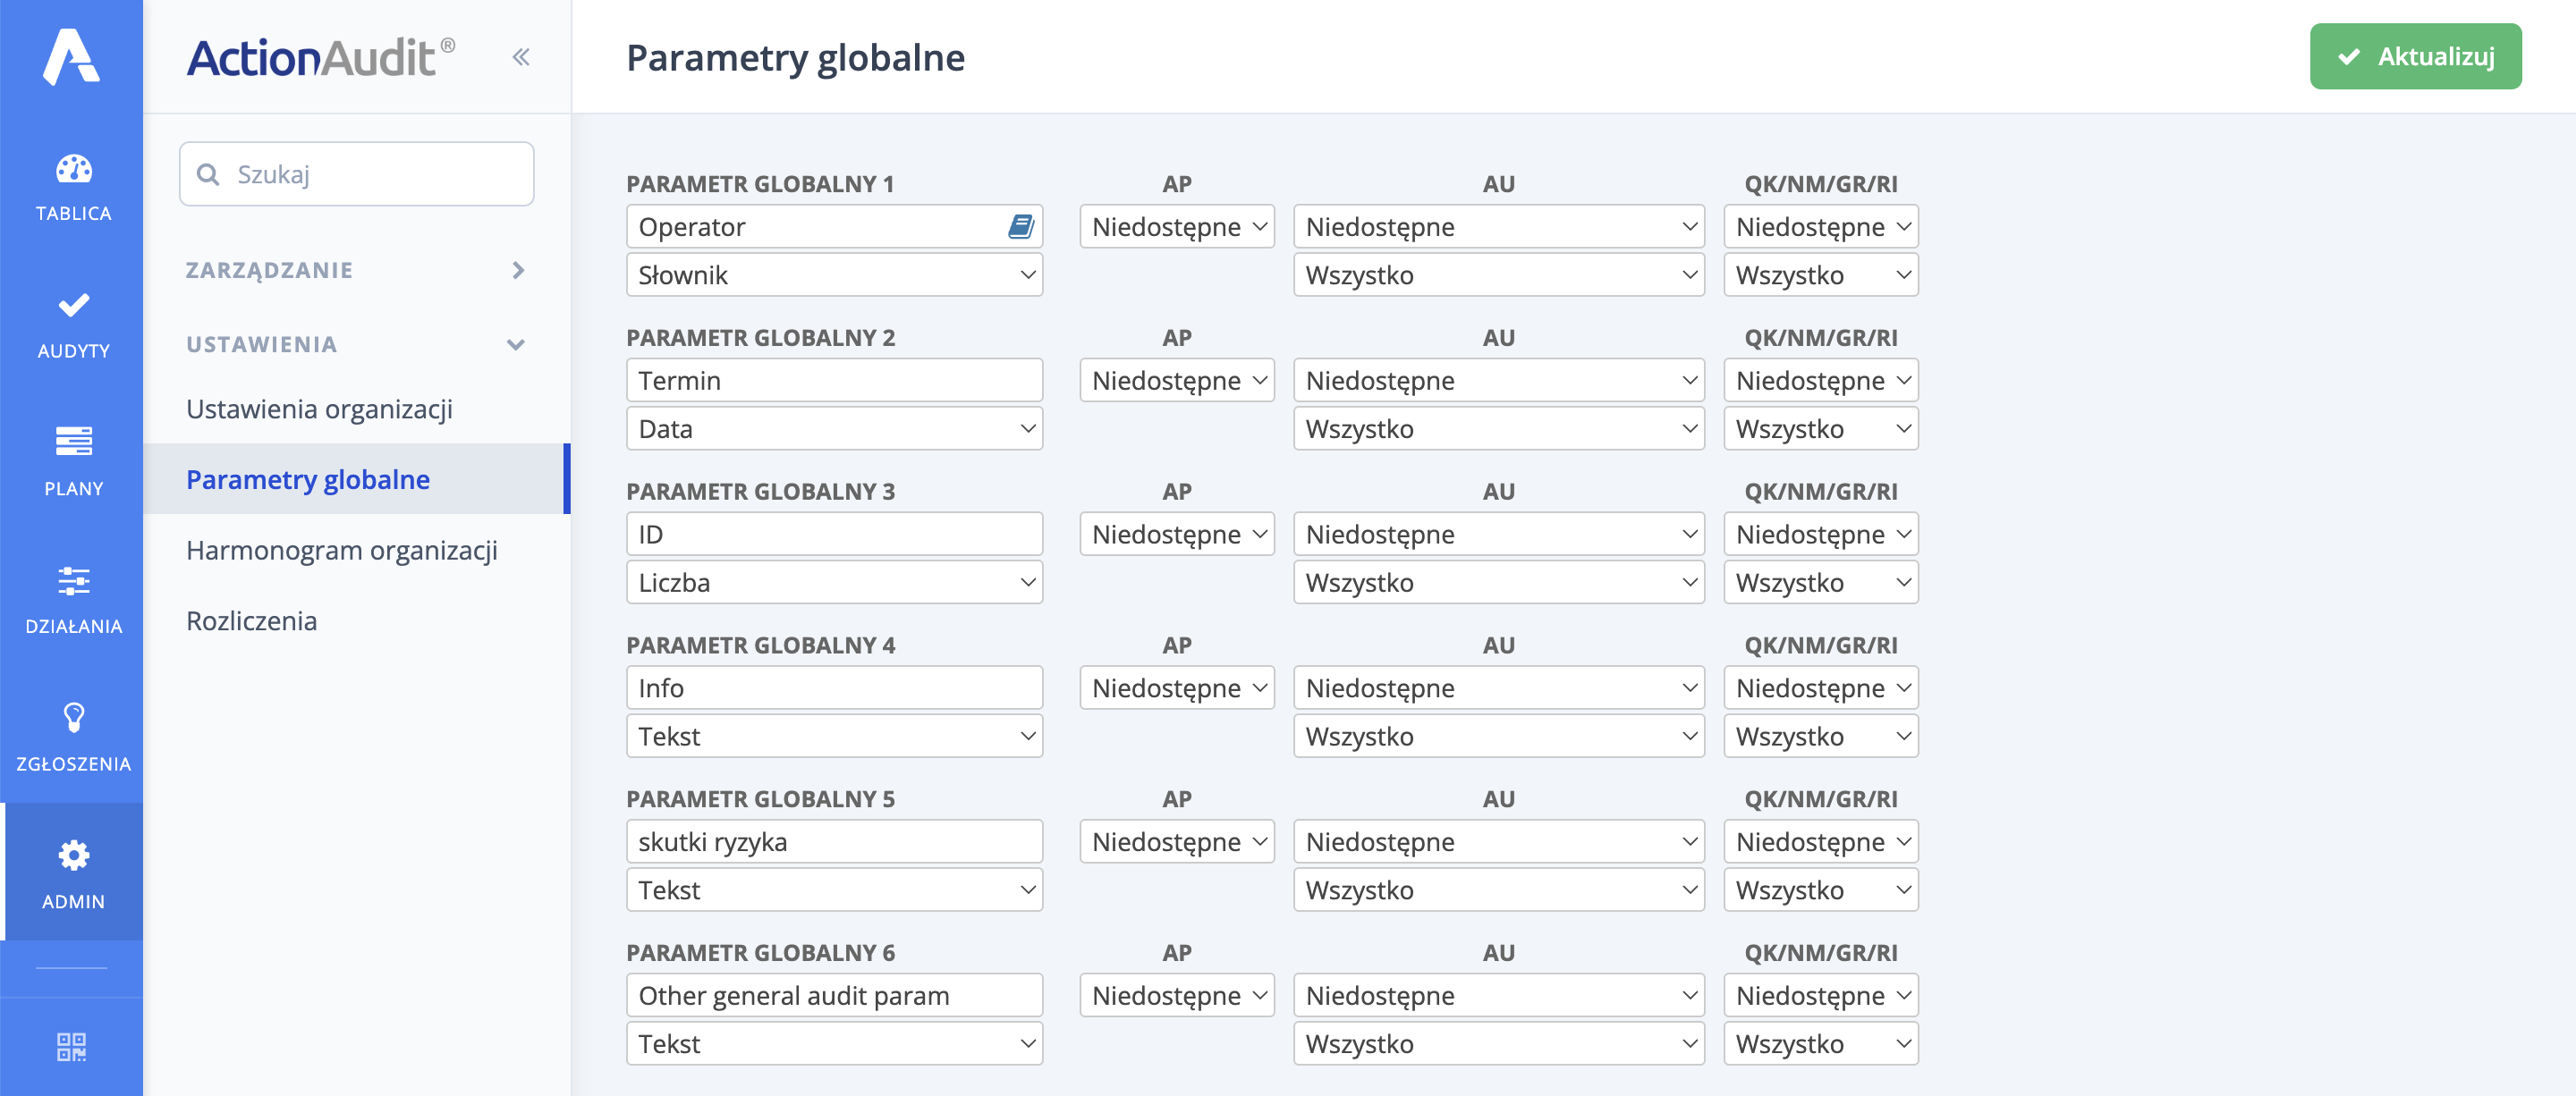Open Ustawienia organizacji link
Viewport: 2576px width, 1096px height.
pyautogui.click(x=319, y=409)
